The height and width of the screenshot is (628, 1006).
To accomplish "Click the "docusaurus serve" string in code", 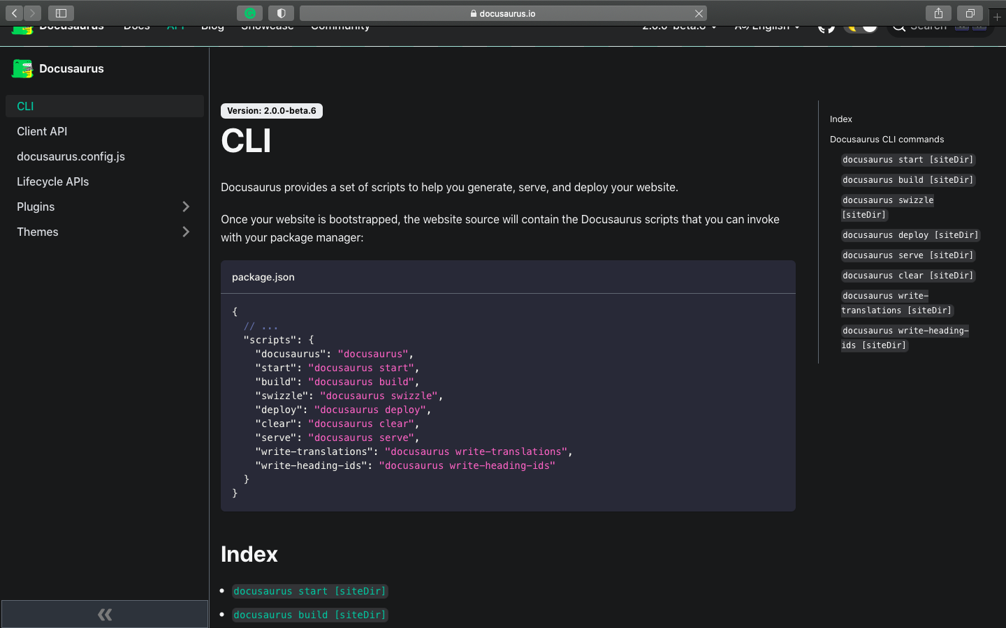I will point(361,438).
